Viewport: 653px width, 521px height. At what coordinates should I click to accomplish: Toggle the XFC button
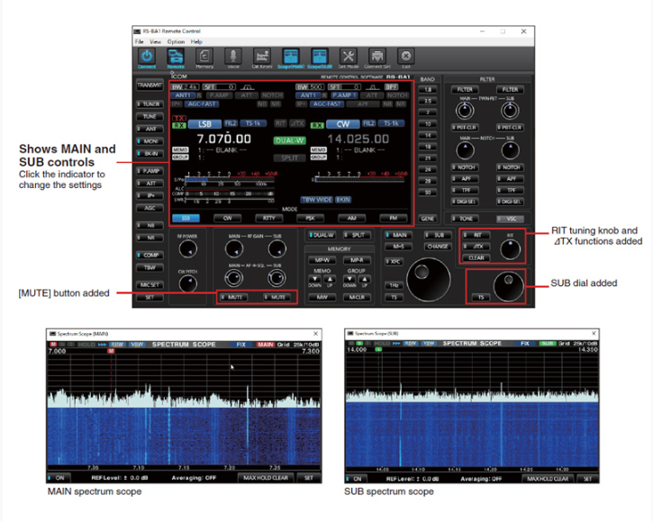[x=394, y=261]
